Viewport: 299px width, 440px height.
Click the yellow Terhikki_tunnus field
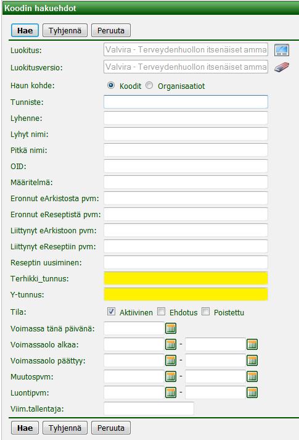(x=186, y=279)
